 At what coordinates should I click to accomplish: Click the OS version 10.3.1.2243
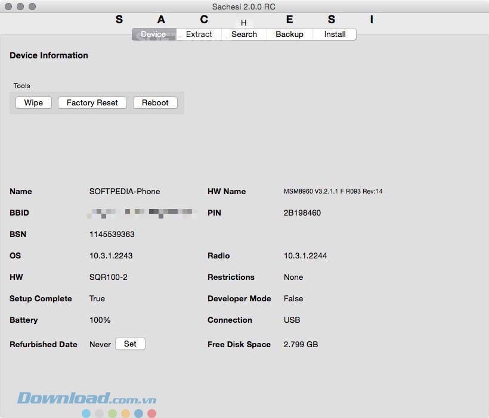coord(111,256)
